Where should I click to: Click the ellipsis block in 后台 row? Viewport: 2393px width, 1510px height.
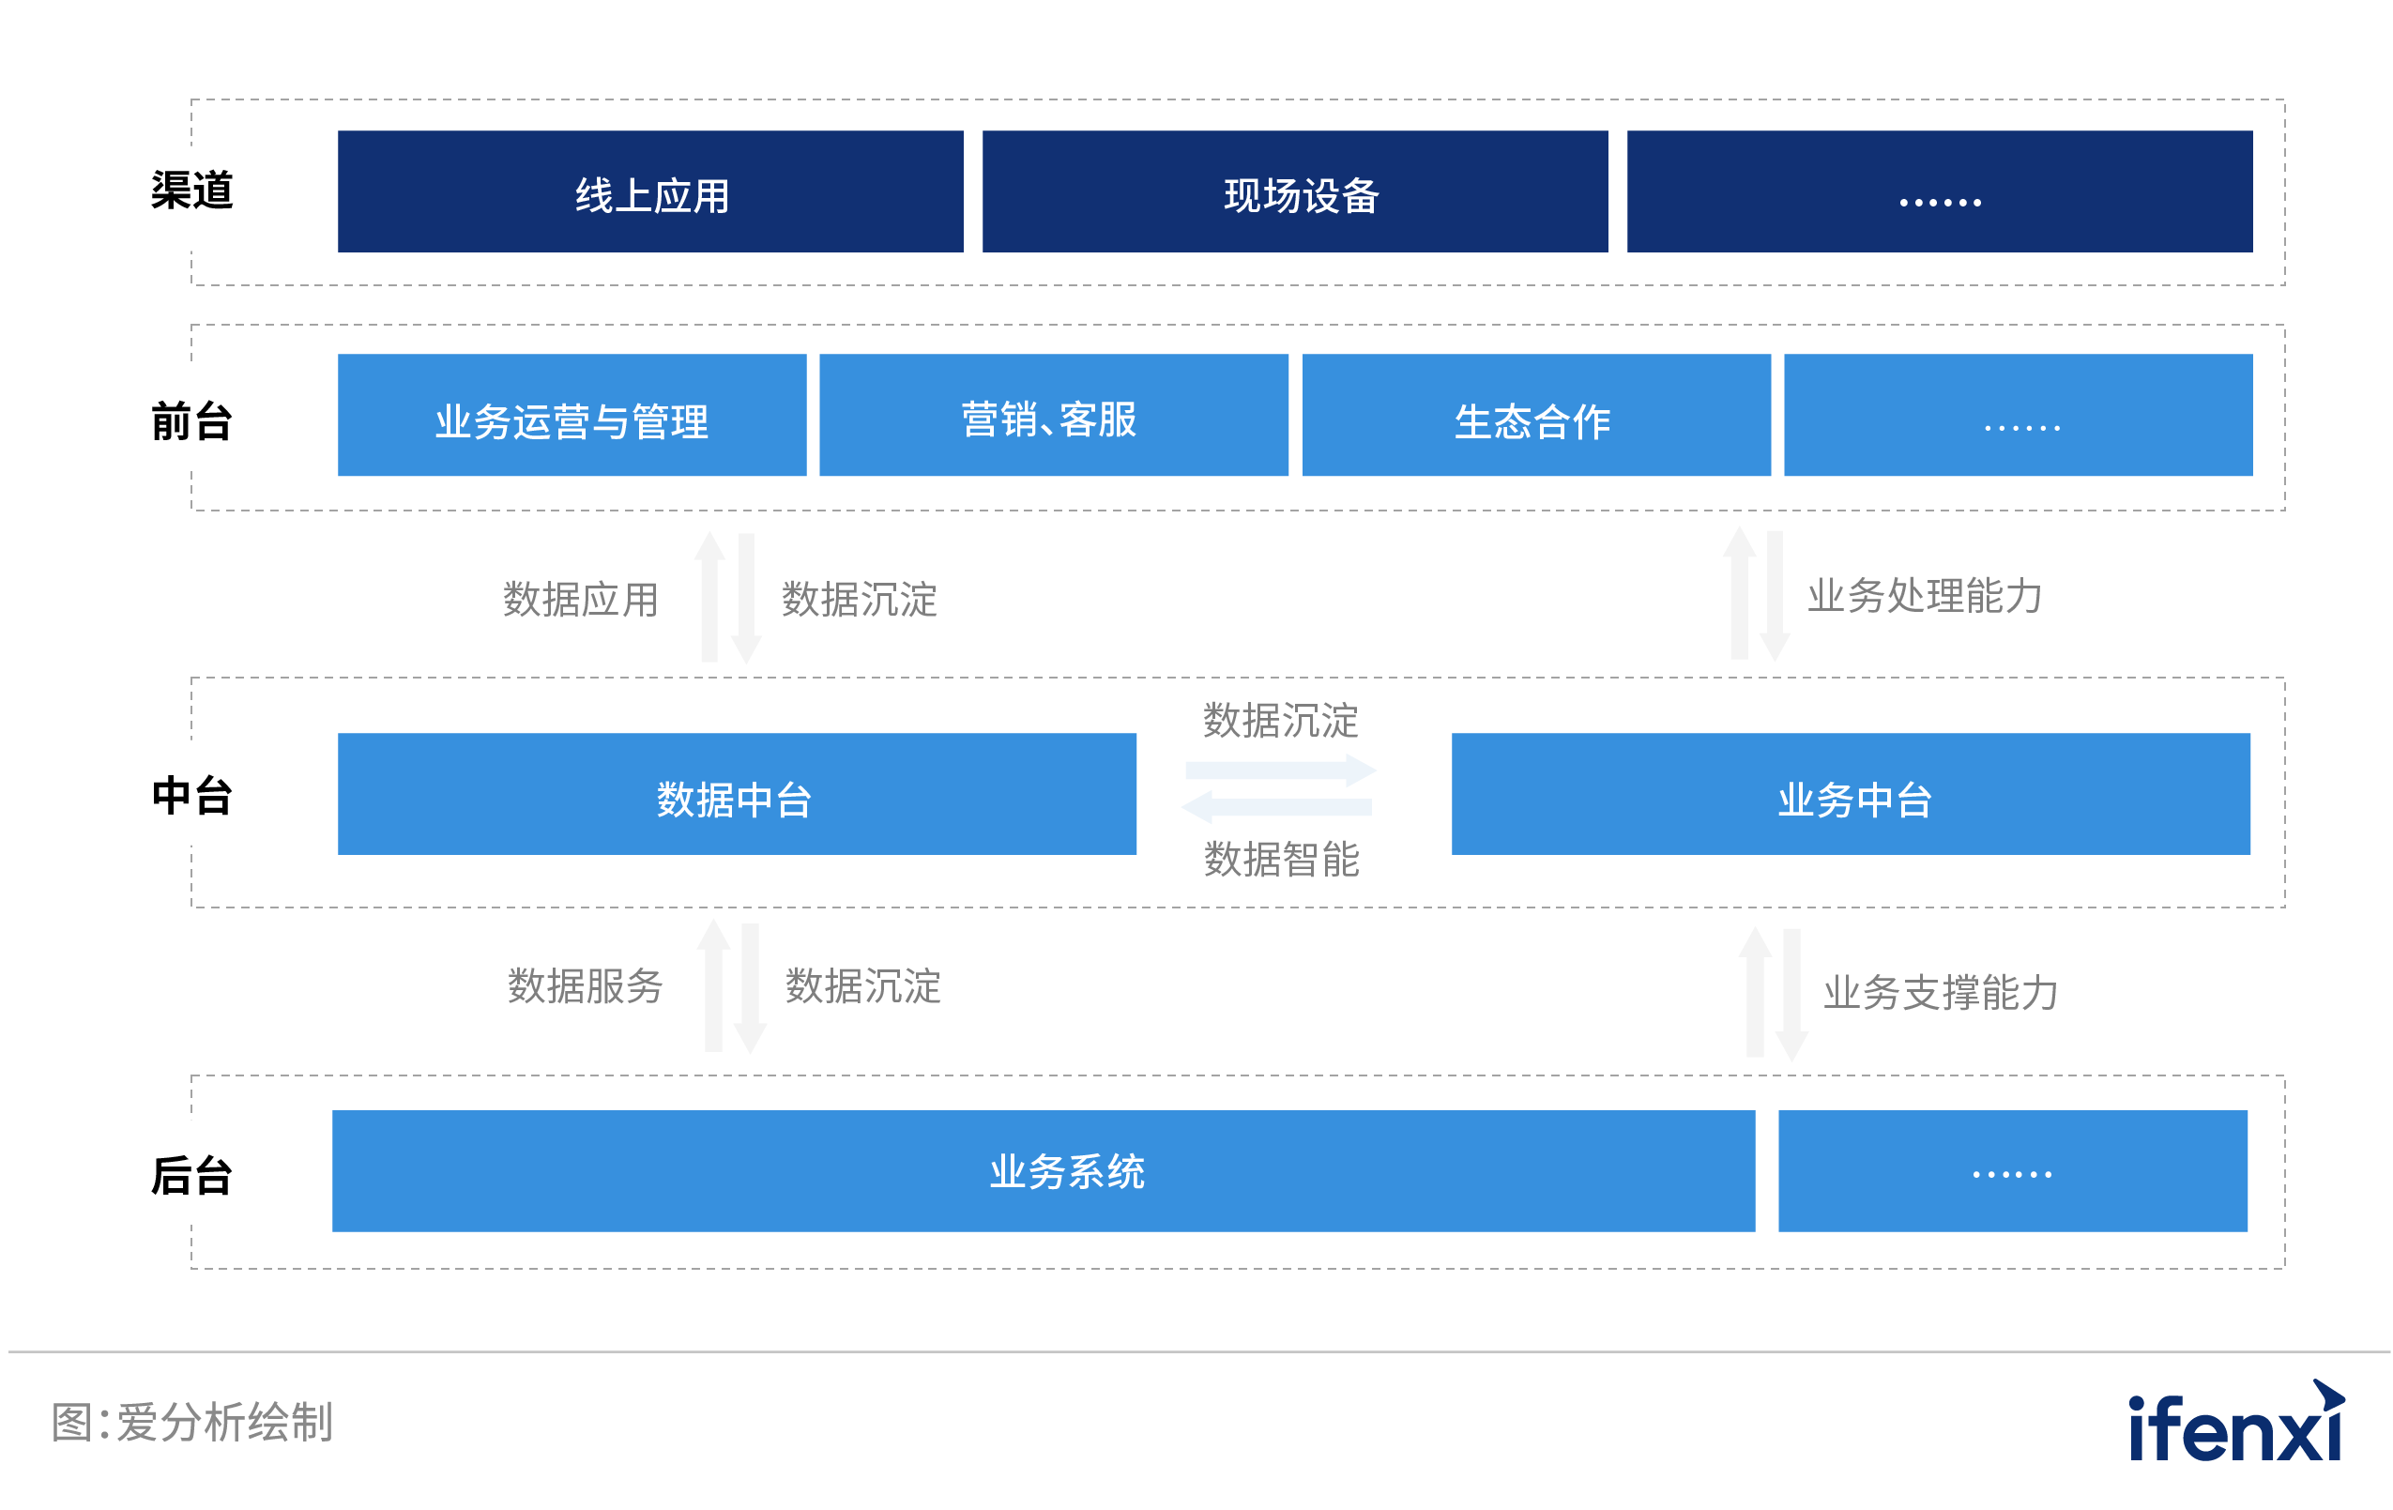click(2012, 1171)
